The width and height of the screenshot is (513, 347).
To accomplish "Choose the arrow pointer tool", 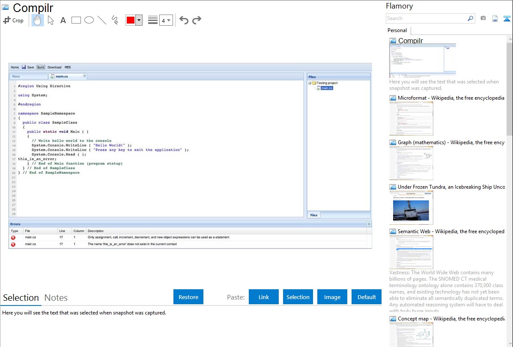I will pos(51,20).
